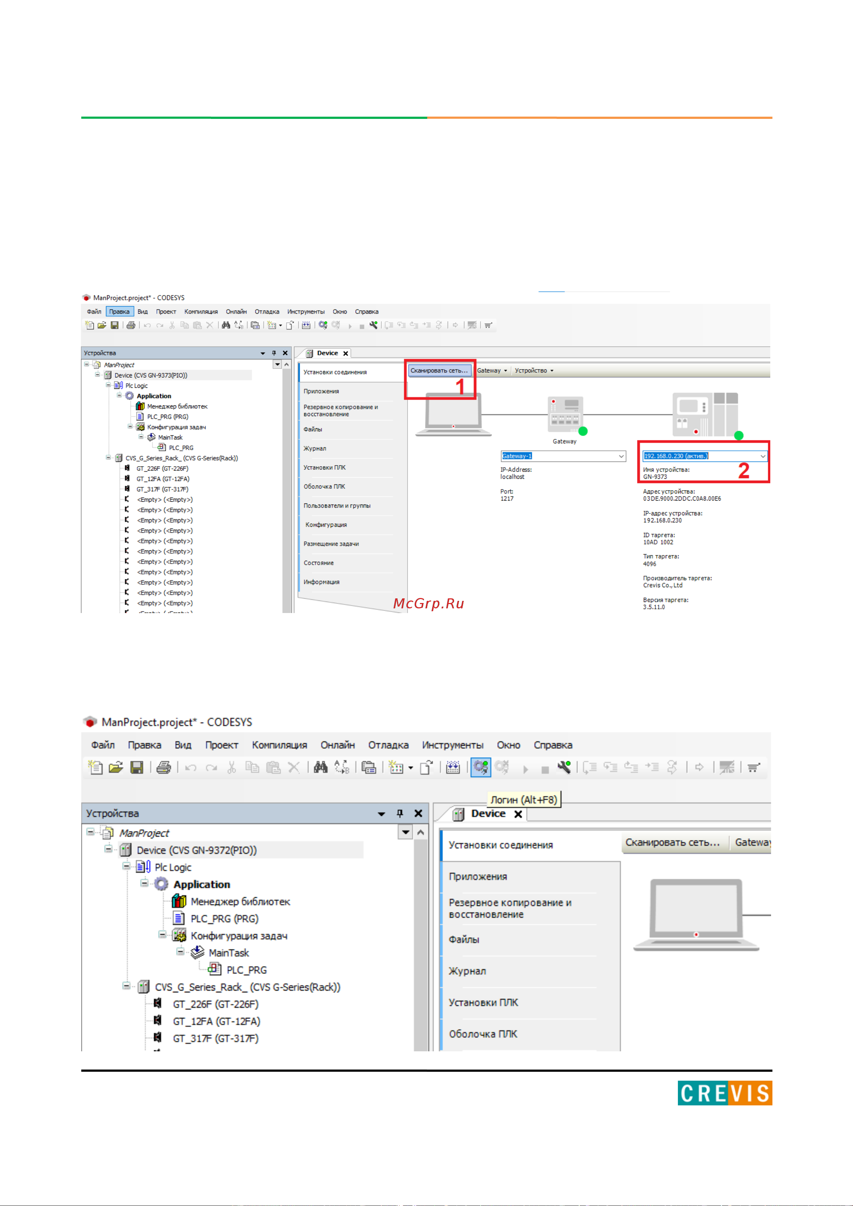Click Delete X icon in lower CODESYS toolbar
Viewport: 853px width, 1206px height.
tap(294, 767)
